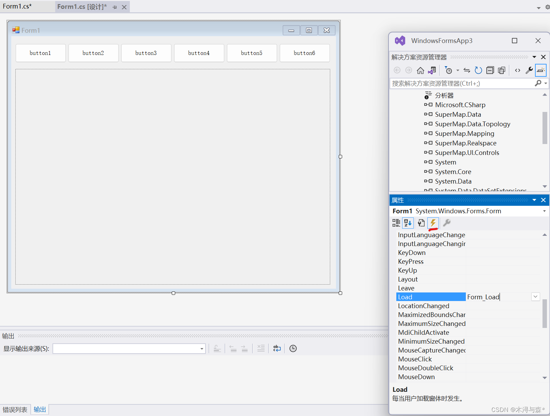Image resolution: width=550 pixels, height=416 pixels.
Task: Toggle timestamps in the Output window
Action: click(x=293, y=348)
